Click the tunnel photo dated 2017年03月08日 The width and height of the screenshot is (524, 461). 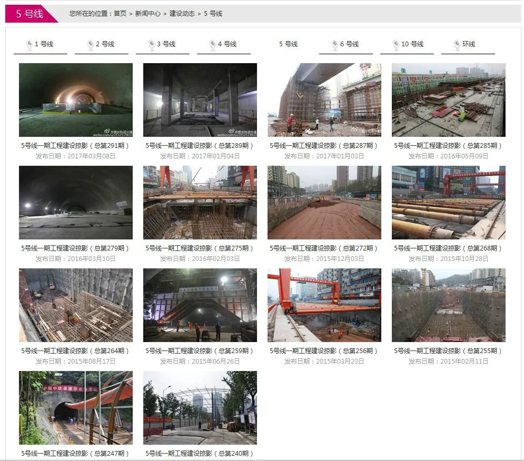(75, 99)
